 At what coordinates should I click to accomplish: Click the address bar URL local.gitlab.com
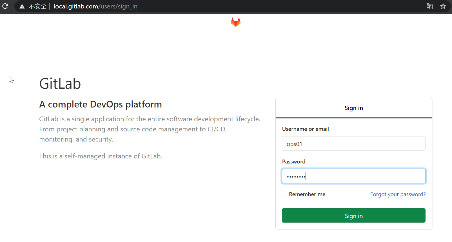click(x=95, y=6)
